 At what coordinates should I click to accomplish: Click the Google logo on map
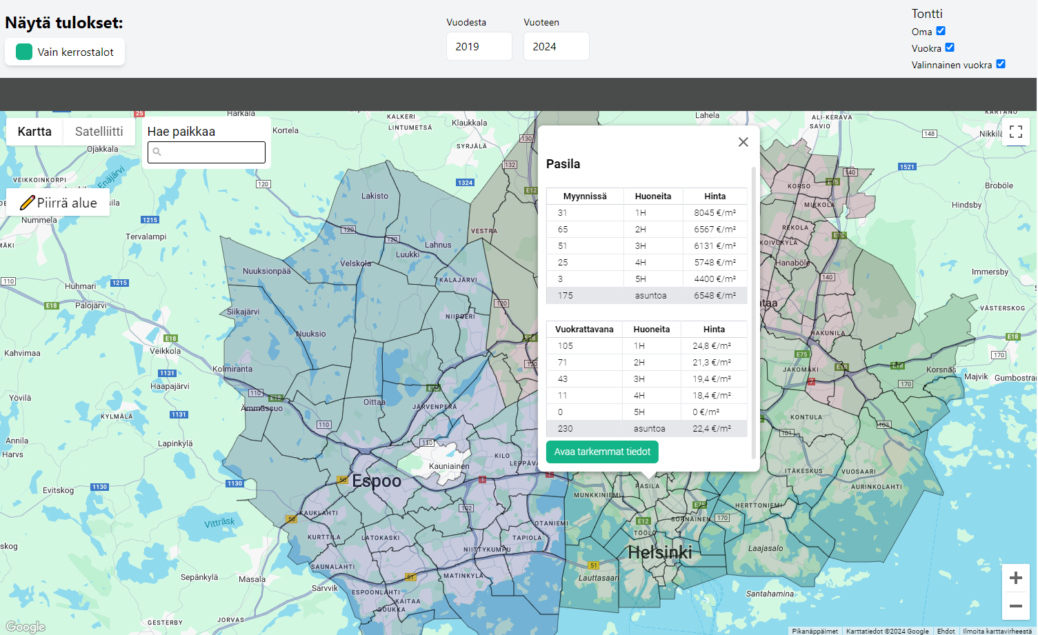26,626
